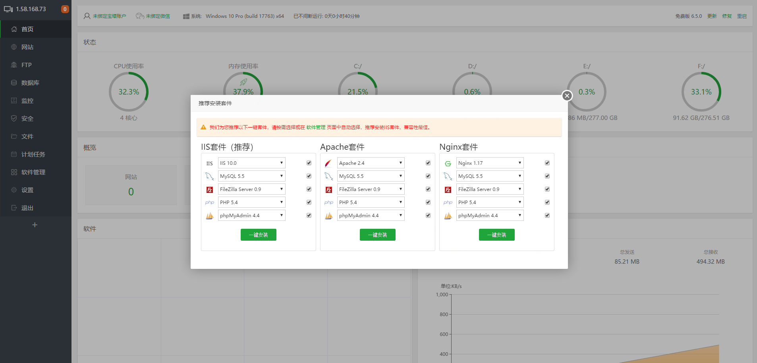
Task: Open the IIS 10.0 version dropdown
Action: pos(252,163)
